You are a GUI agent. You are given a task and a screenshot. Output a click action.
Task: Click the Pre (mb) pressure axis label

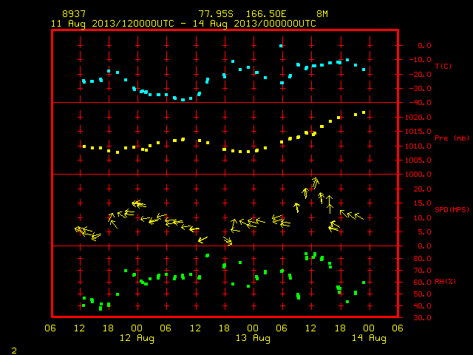(x=452, y=138)
